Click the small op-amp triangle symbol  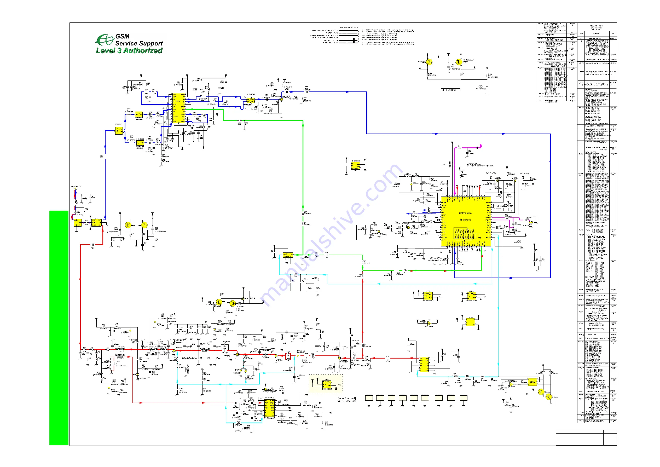click(429, 324)
